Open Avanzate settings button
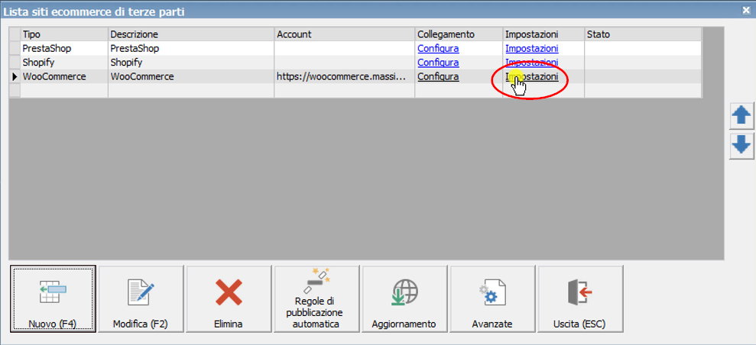Viewport: 756px width, 345px height. tap(492, 298)
